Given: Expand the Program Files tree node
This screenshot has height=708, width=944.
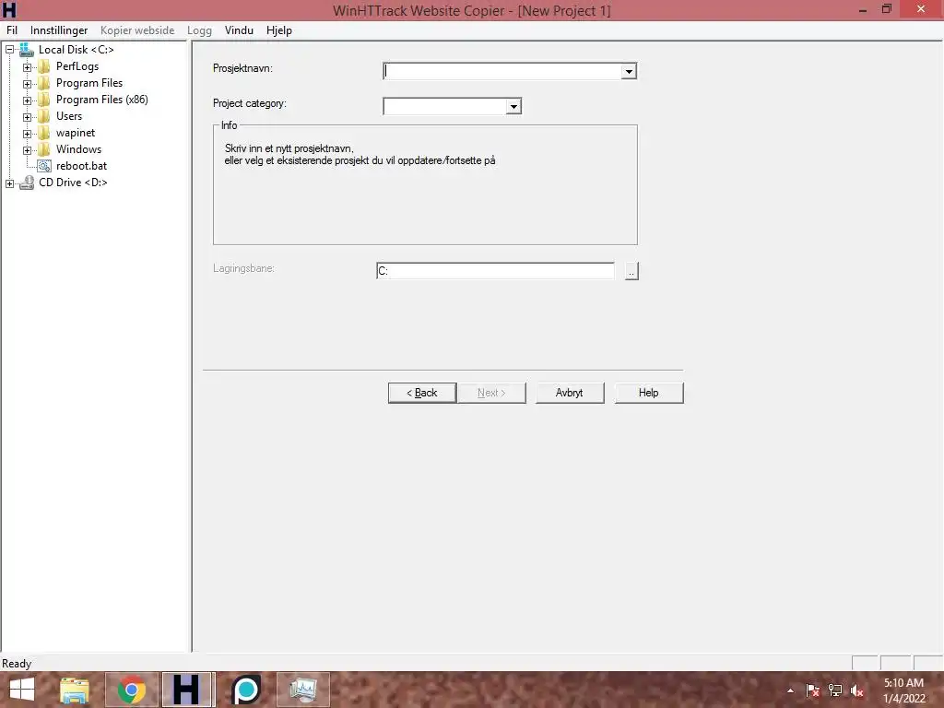Looking at the screenshot, I should coord(27,84).
